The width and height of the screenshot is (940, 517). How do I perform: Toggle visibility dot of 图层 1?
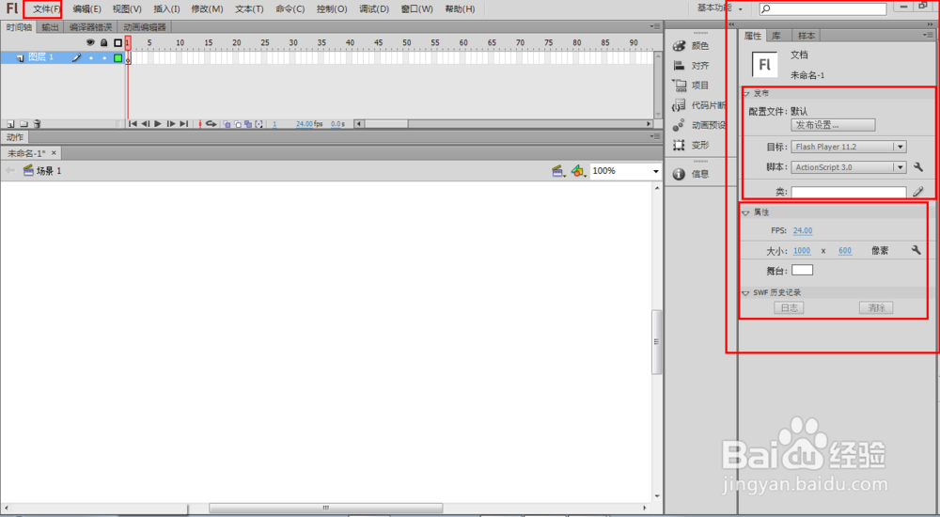pos(91,58)
